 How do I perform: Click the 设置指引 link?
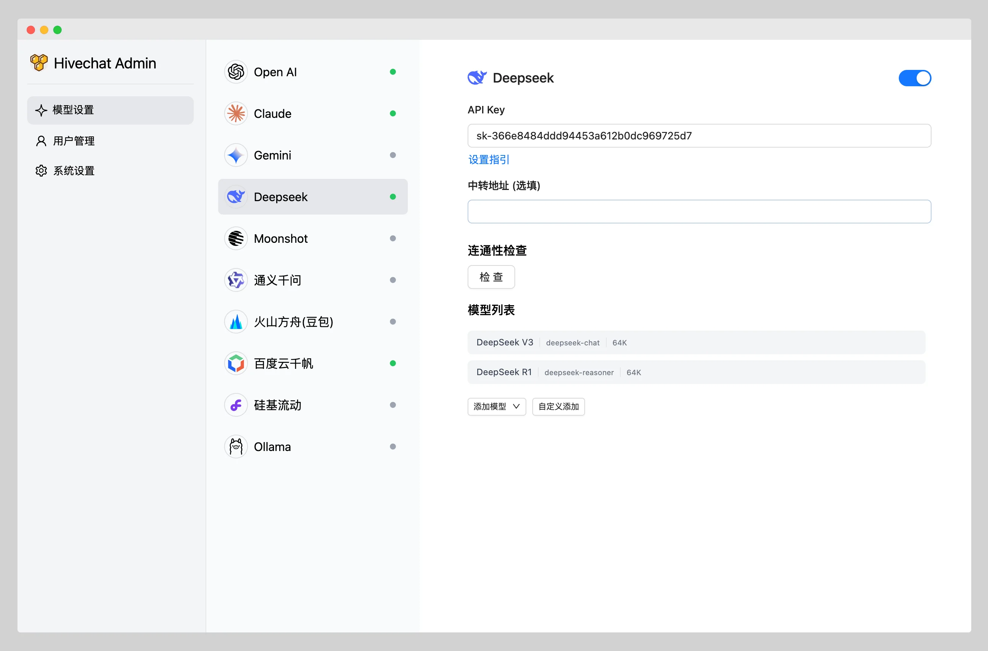(x=488, y=159)
